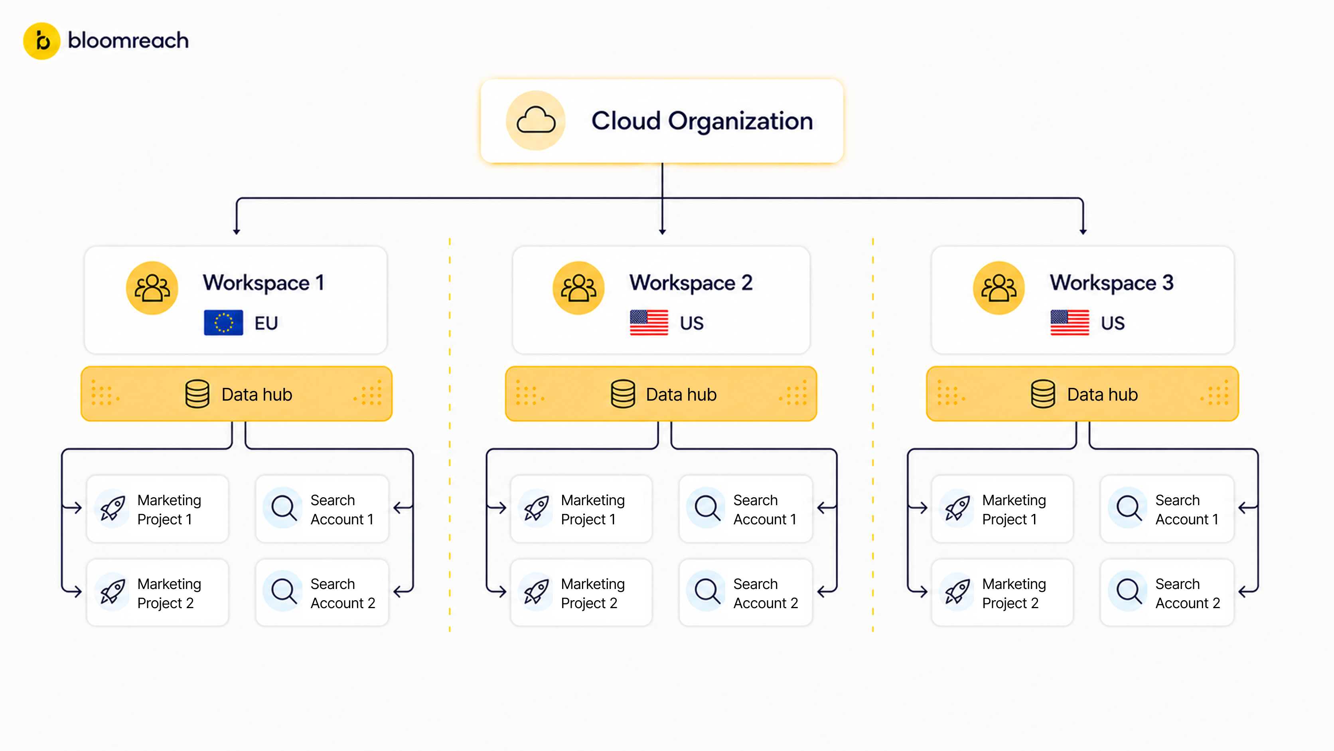Click magnifier icon of Workspace 2 Search Account 1
This screenshot has width=1334, height=751.
coord(707,508)
